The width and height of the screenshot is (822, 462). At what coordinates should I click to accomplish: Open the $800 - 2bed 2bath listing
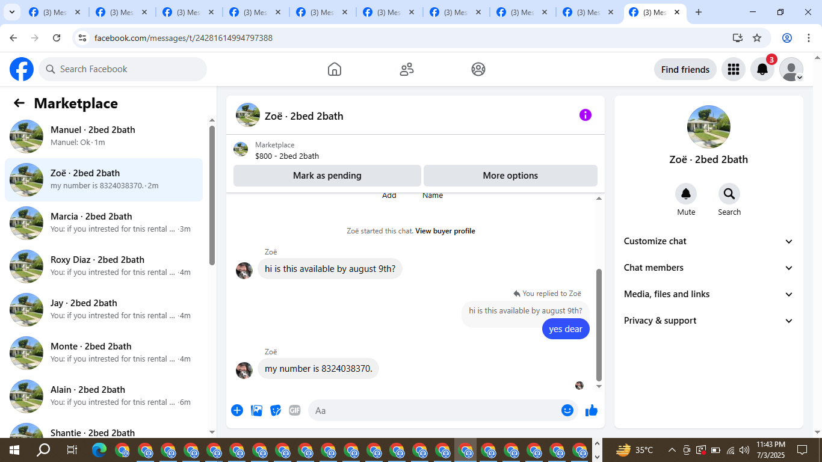point(287,156)
